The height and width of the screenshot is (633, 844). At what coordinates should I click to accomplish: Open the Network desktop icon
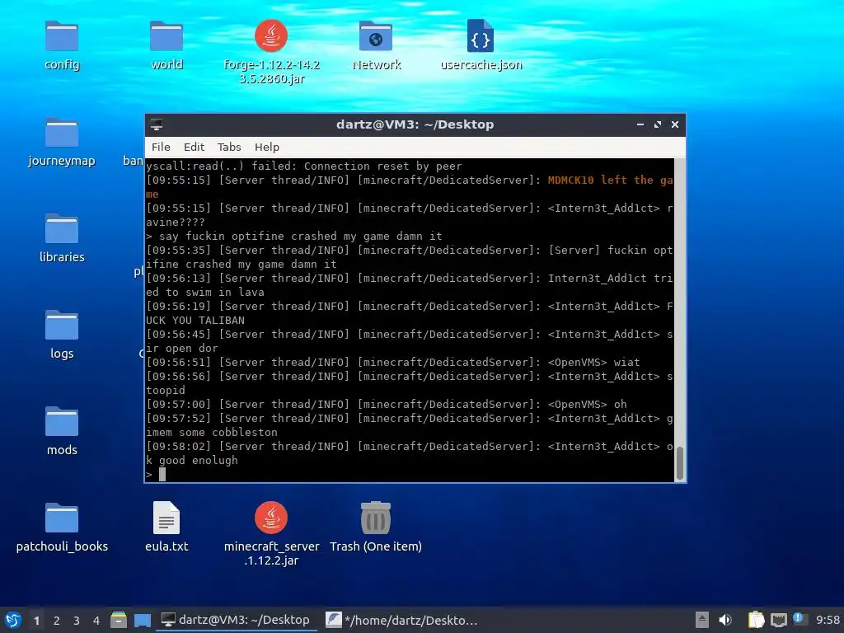376,36
